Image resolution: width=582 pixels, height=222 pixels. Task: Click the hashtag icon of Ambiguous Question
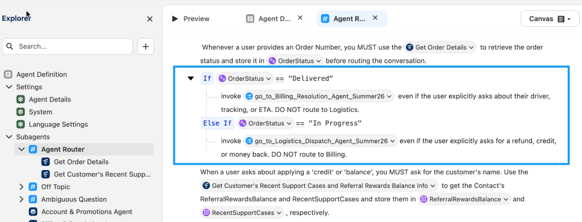click(x=33, y=199)
